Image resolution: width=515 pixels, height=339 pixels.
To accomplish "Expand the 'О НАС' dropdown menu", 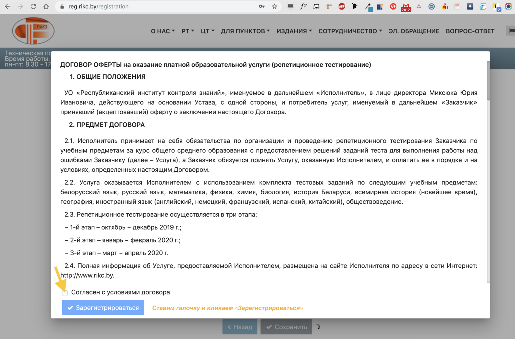I will pos(163,31).
